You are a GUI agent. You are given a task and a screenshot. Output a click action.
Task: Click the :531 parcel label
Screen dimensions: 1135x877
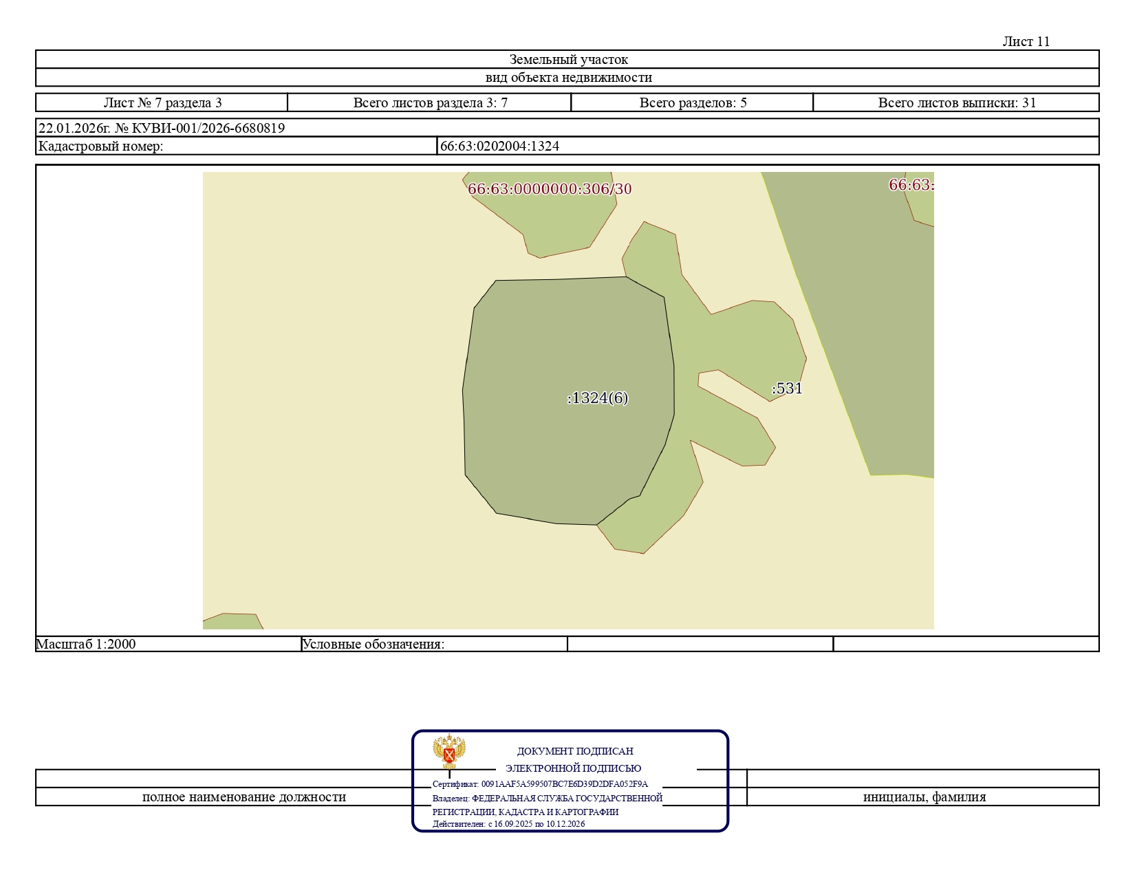(787, 389)
